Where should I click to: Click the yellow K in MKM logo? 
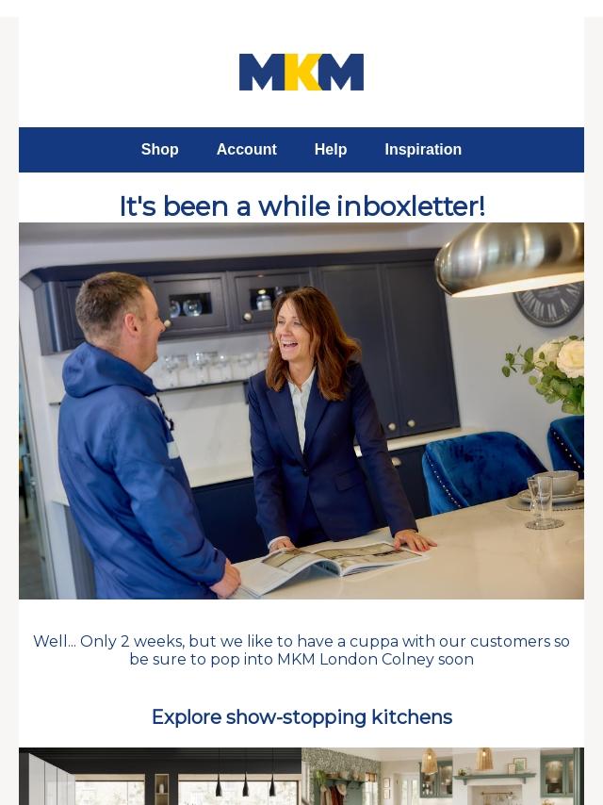click(x=302, y=72)
